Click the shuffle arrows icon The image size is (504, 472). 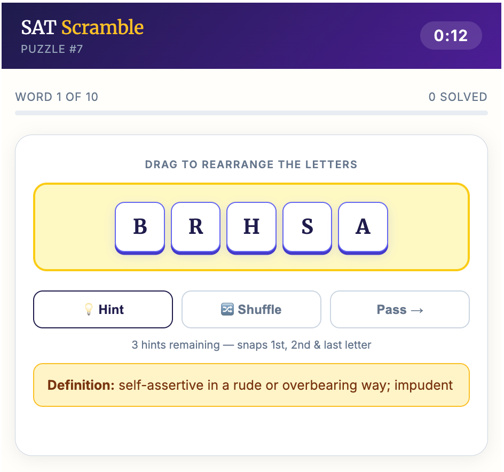(227, 310)
